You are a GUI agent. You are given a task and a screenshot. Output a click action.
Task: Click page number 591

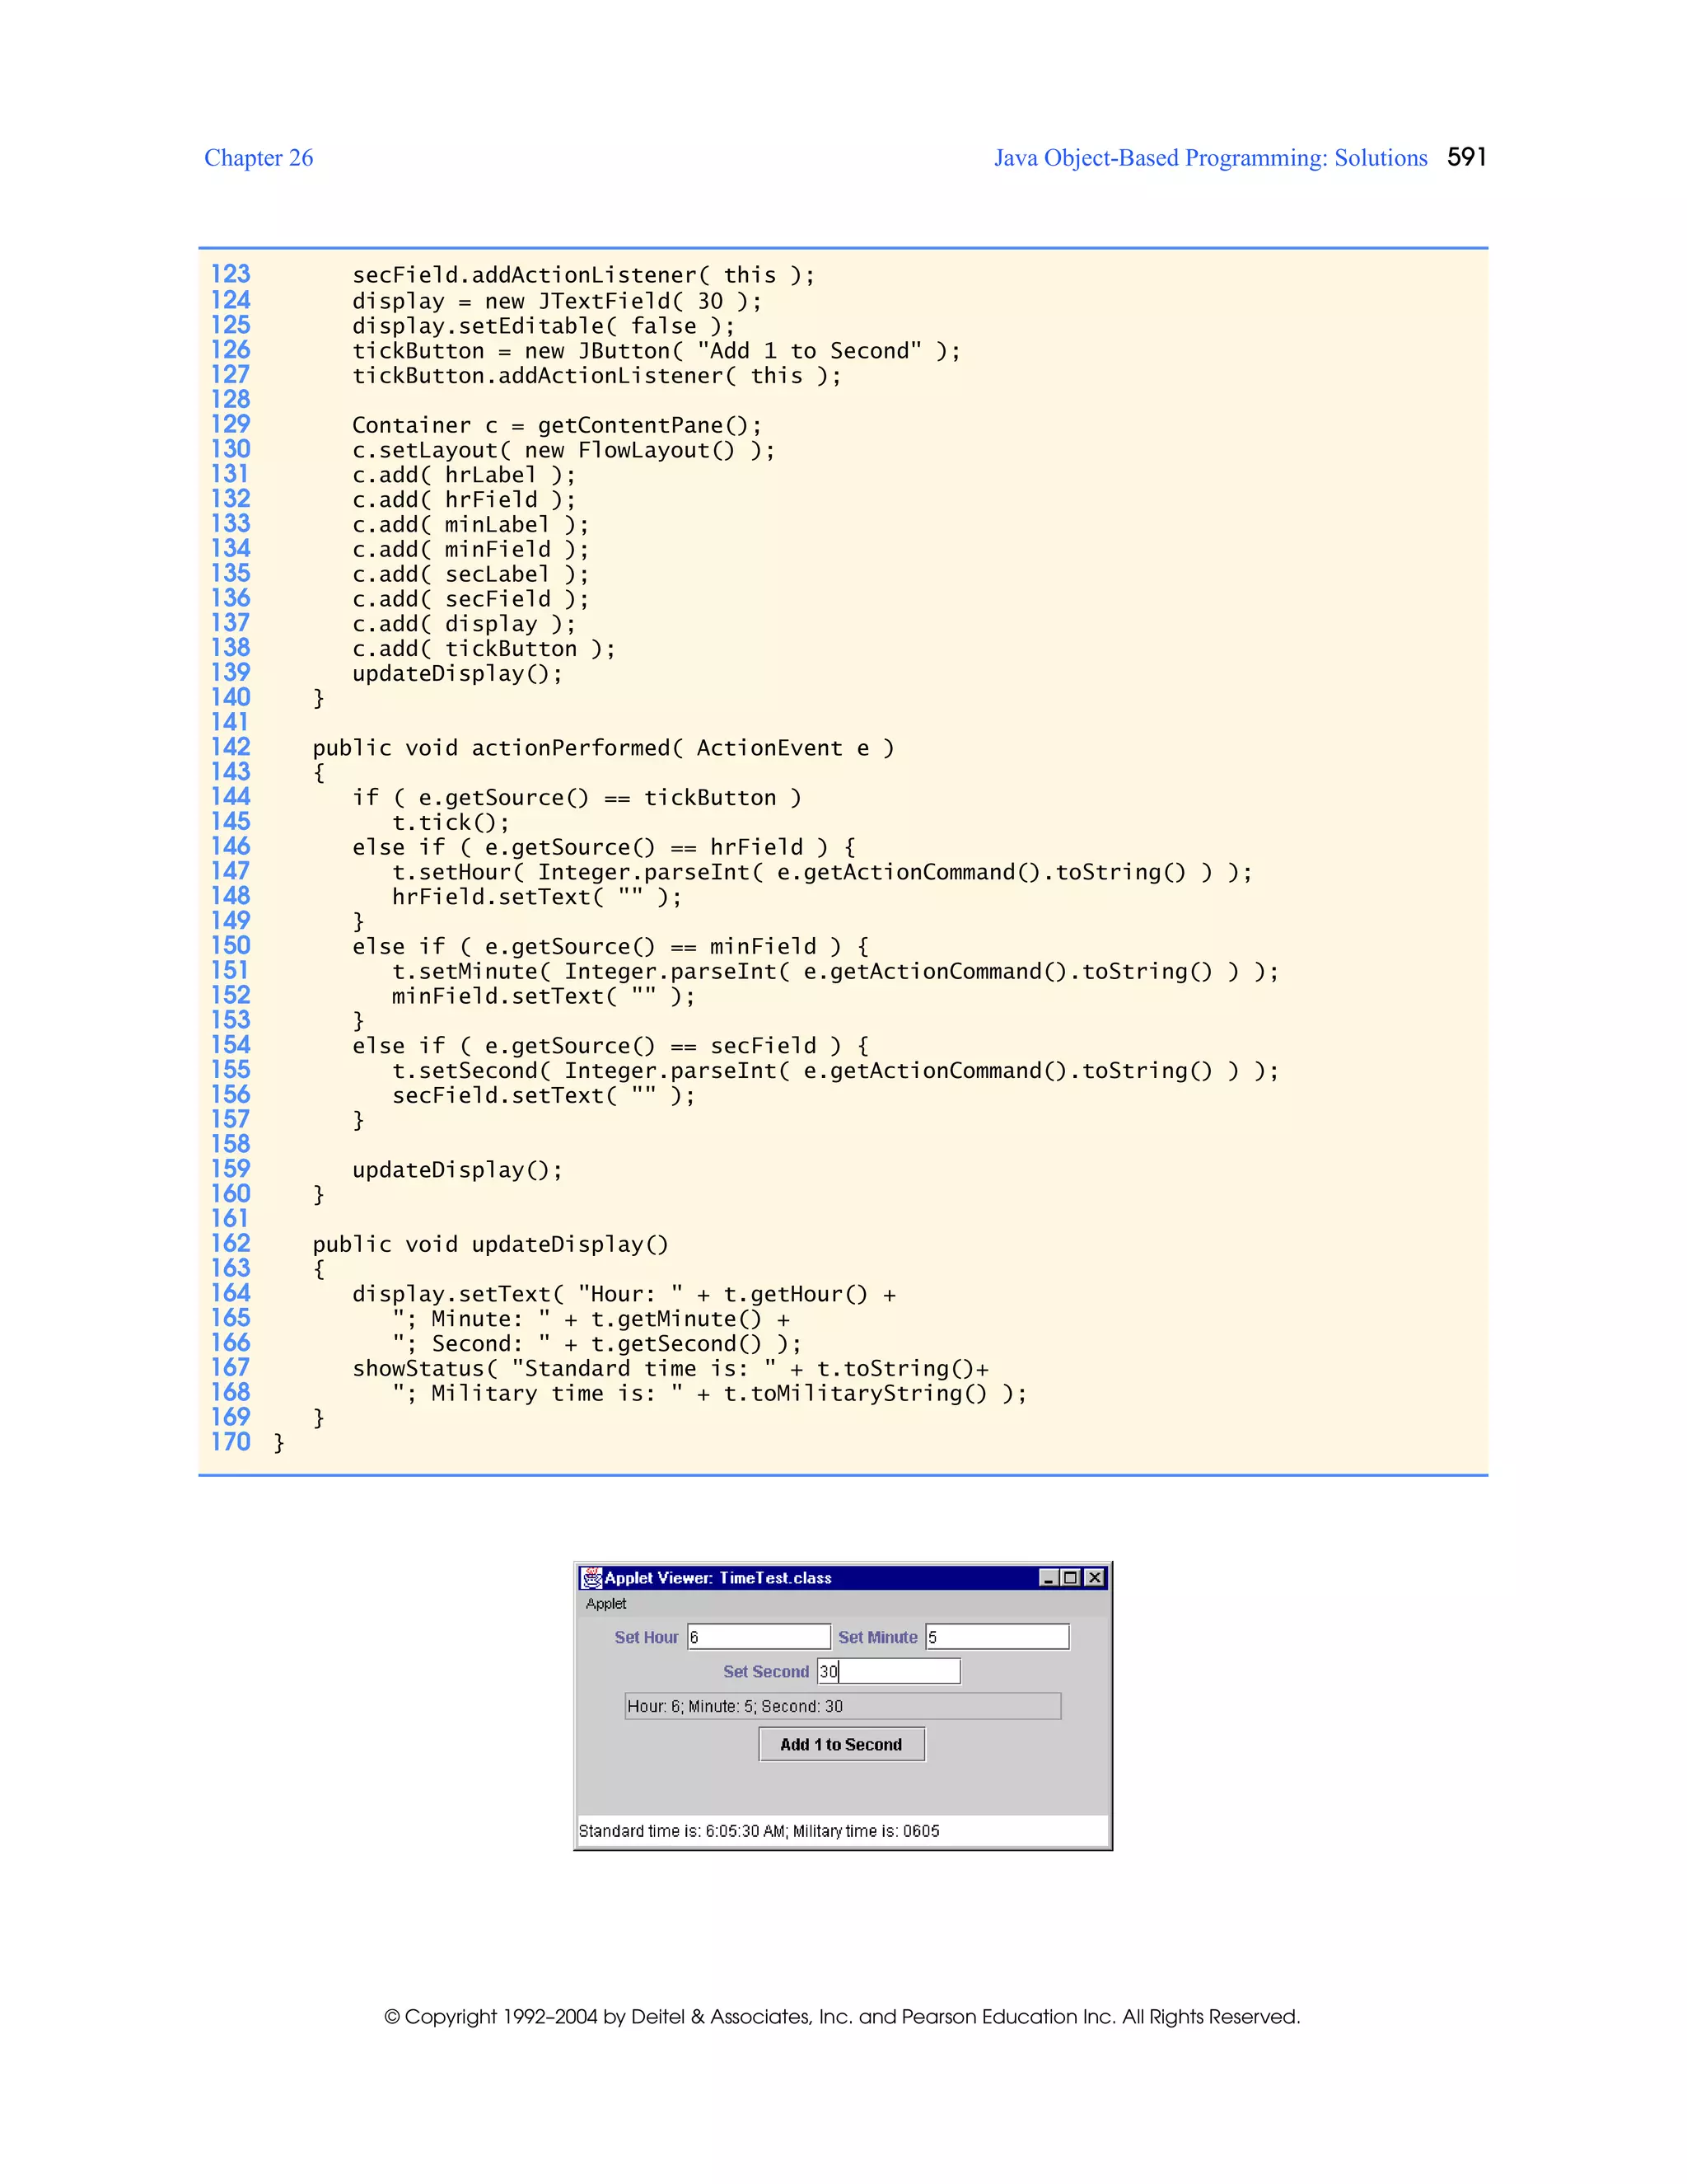(1467, 157)
